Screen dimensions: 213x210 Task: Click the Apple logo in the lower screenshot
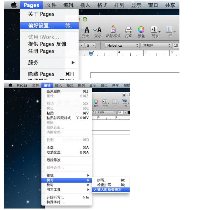(10, 85)
